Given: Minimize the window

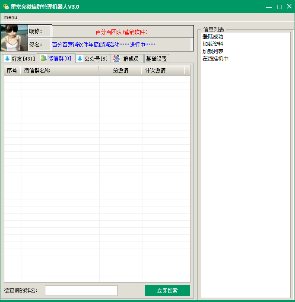Looking at the screenshot, I should coord(269,7).
